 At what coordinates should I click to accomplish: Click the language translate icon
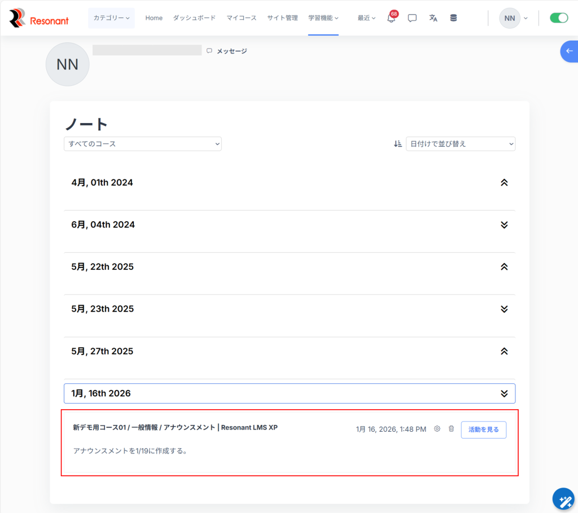click(433, 18)
